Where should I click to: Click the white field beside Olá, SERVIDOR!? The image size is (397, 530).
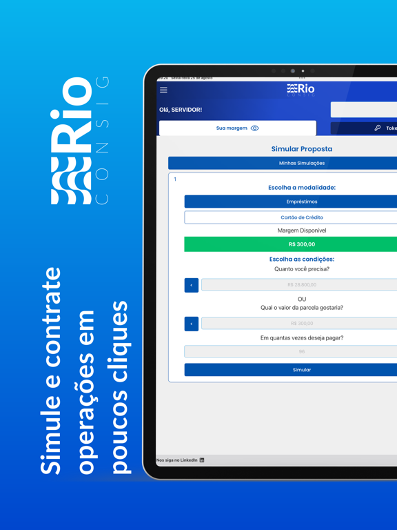(364, 110)
